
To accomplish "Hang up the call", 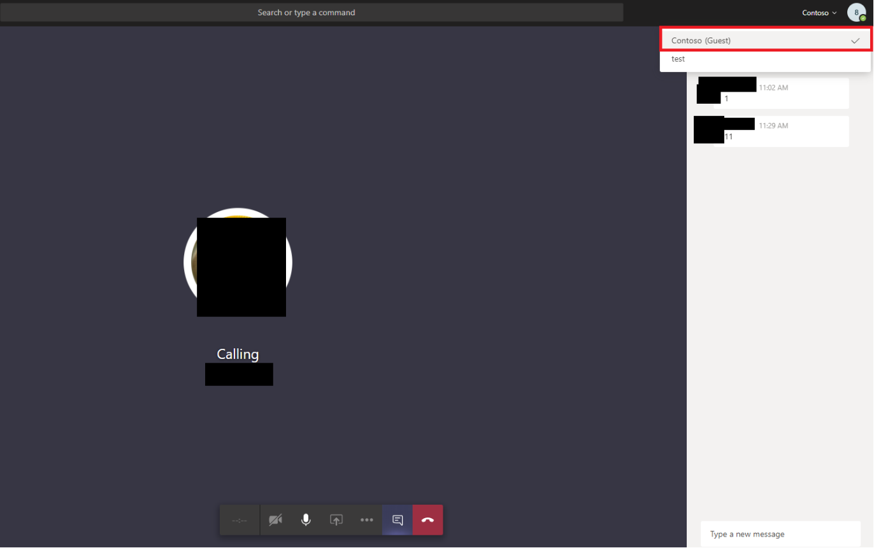I will [x=428, y=520].
